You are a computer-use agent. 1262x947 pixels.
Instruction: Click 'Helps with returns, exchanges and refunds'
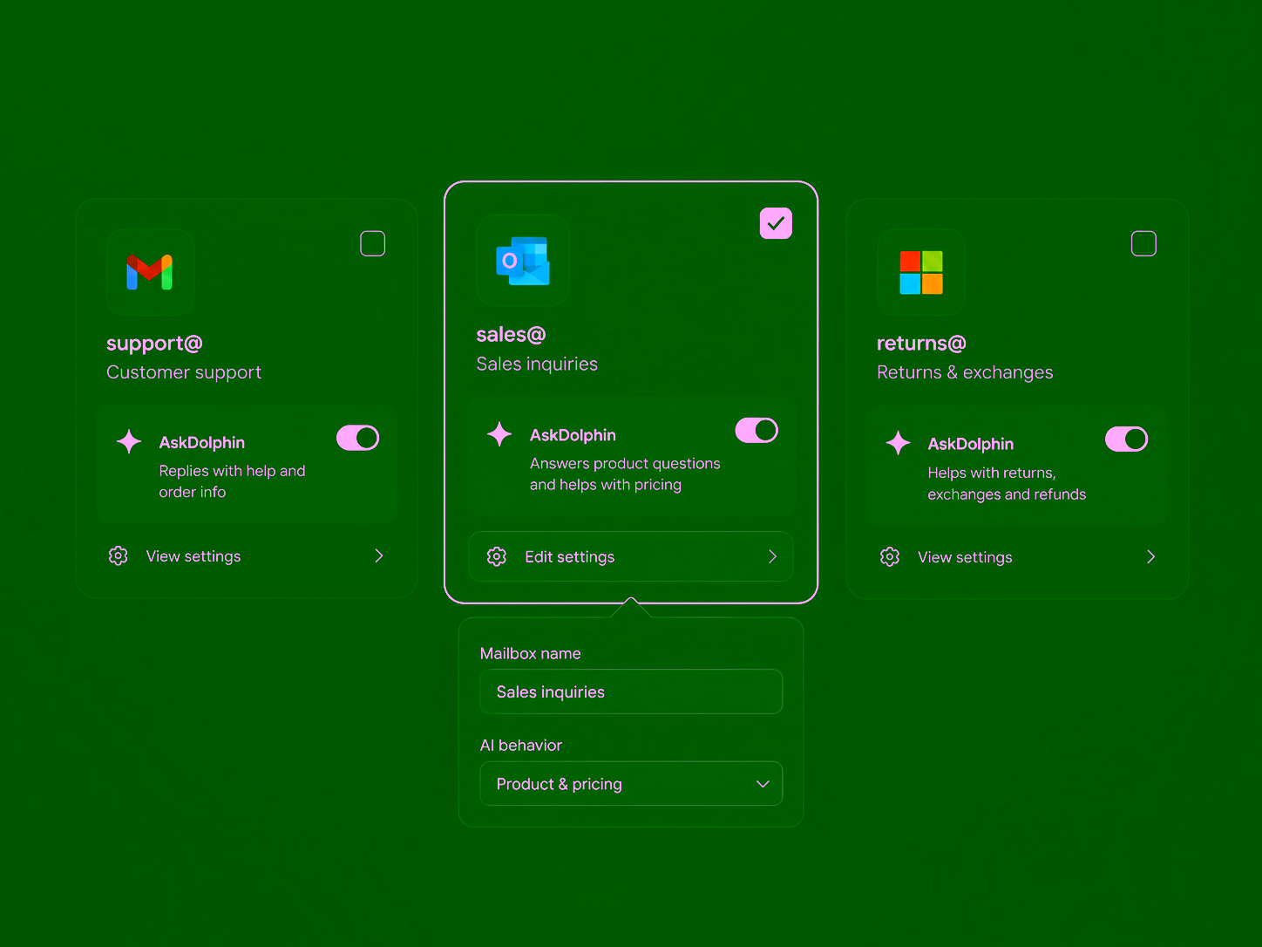click(1007, 483)
